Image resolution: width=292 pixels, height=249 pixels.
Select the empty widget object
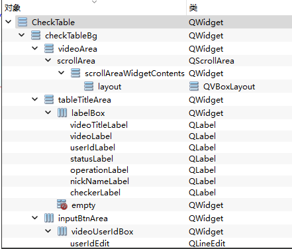[x=83, y=205]
